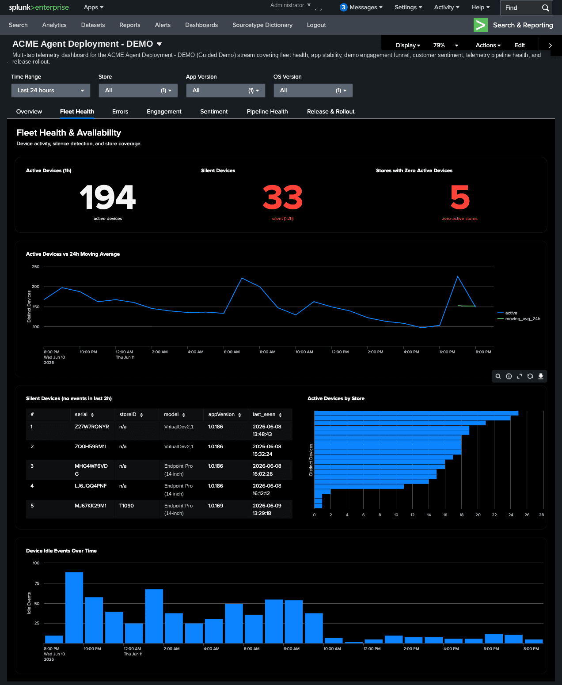
Task: Switch to the Errors tab
Action: point(120,112)
